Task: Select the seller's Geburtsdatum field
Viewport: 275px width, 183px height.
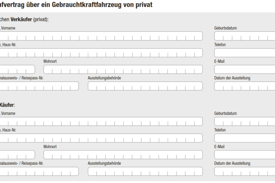Action: point(244,36)
